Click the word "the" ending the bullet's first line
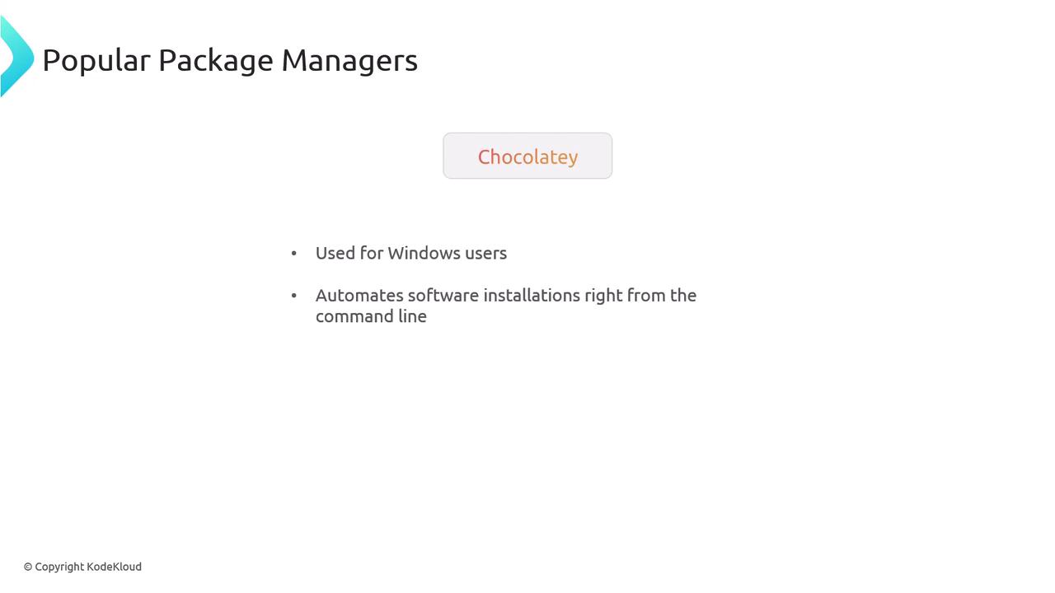Image resolution: width=1055 pixels, height=593 pixels. [683, 295]
